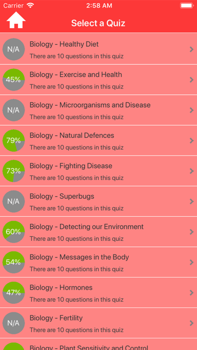The image size is (197, 350).
Task: Click the N/A score circle for Healthy Diet
Action: point(14,49)
